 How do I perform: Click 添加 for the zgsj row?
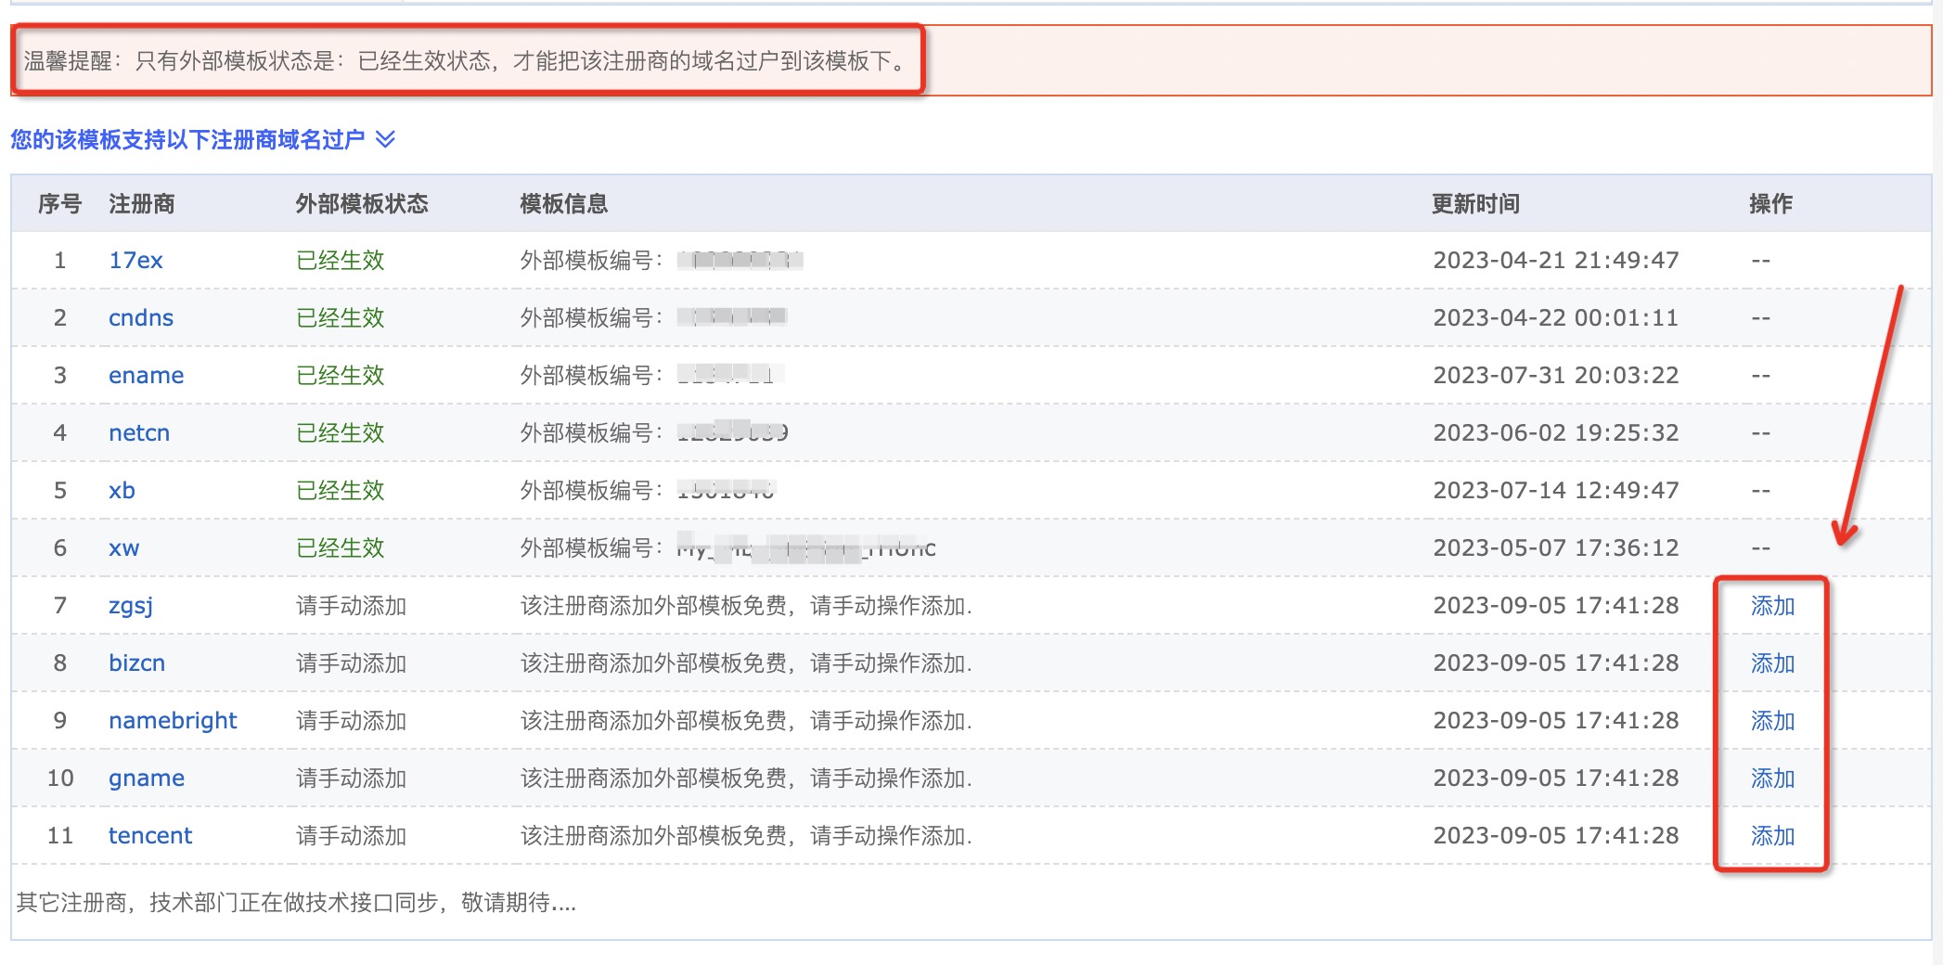[x=1772, y=606]
